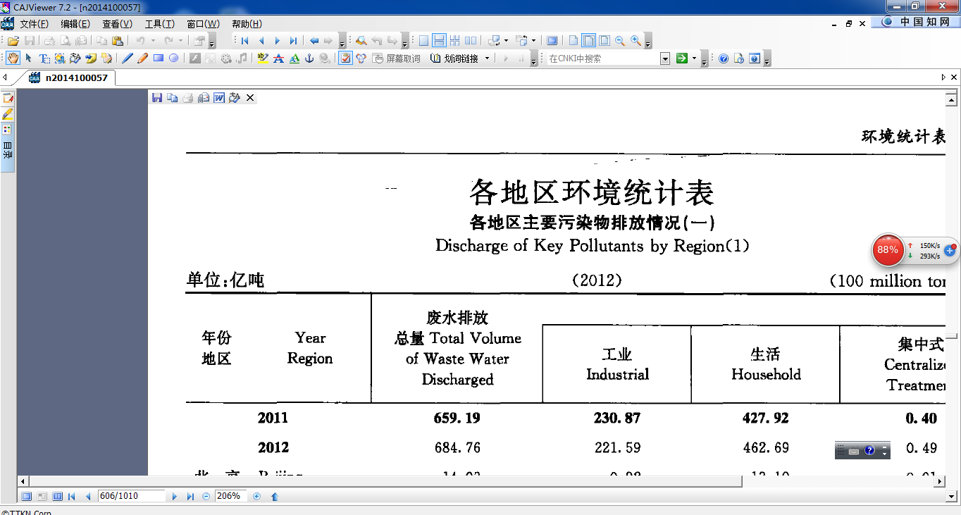Select the hand pan tool
961x515 pixels.
tap(13, 58)
